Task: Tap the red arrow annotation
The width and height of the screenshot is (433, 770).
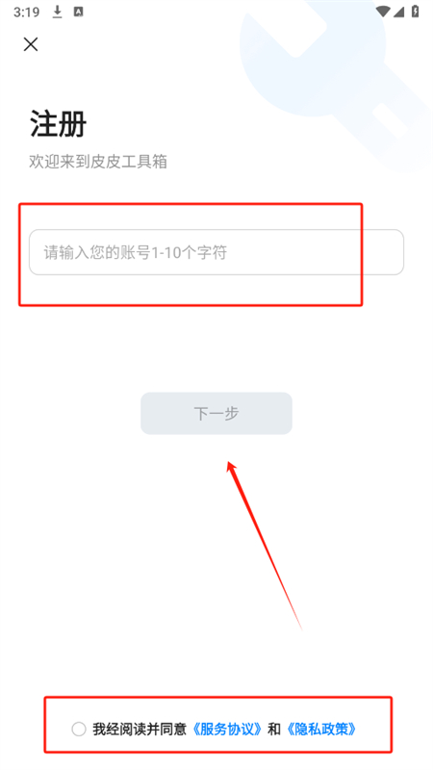Action: [264, 544]
